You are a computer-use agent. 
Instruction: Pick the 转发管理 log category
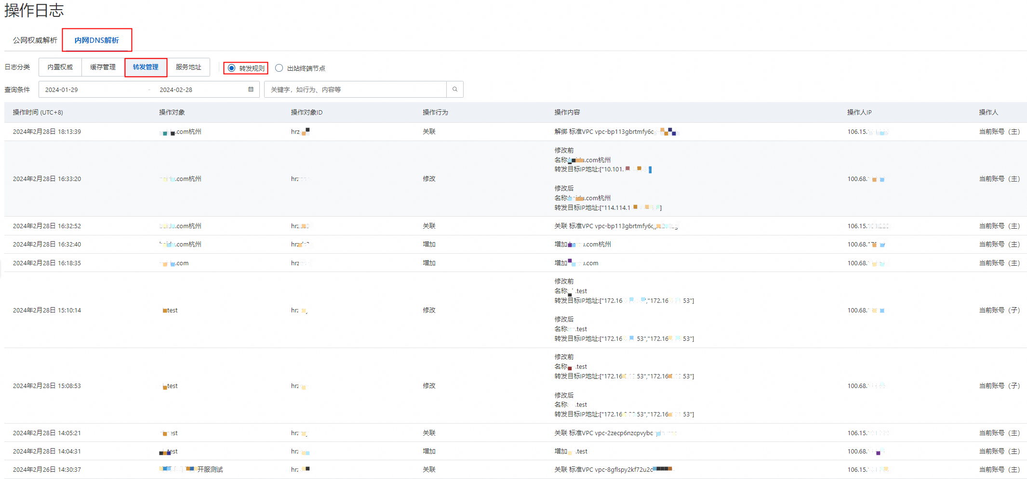pos(146,67)
